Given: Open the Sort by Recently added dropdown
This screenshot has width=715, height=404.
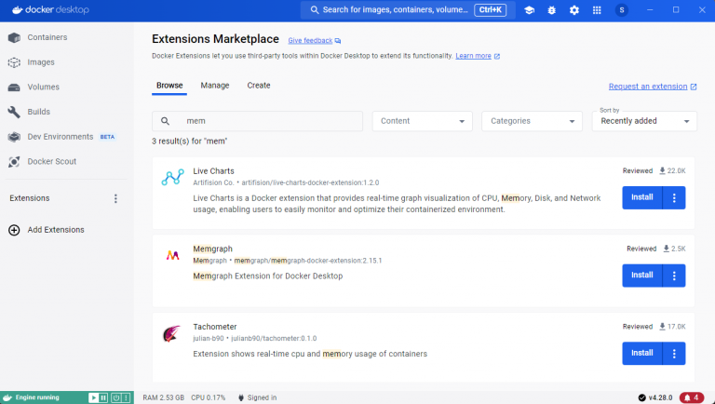Looking at the screenshot, I should (x=644, y=121).
